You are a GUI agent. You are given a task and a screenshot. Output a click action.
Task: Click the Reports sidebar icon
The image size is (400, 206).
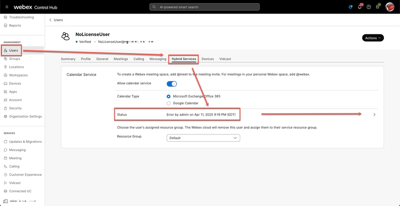(5, 26)
